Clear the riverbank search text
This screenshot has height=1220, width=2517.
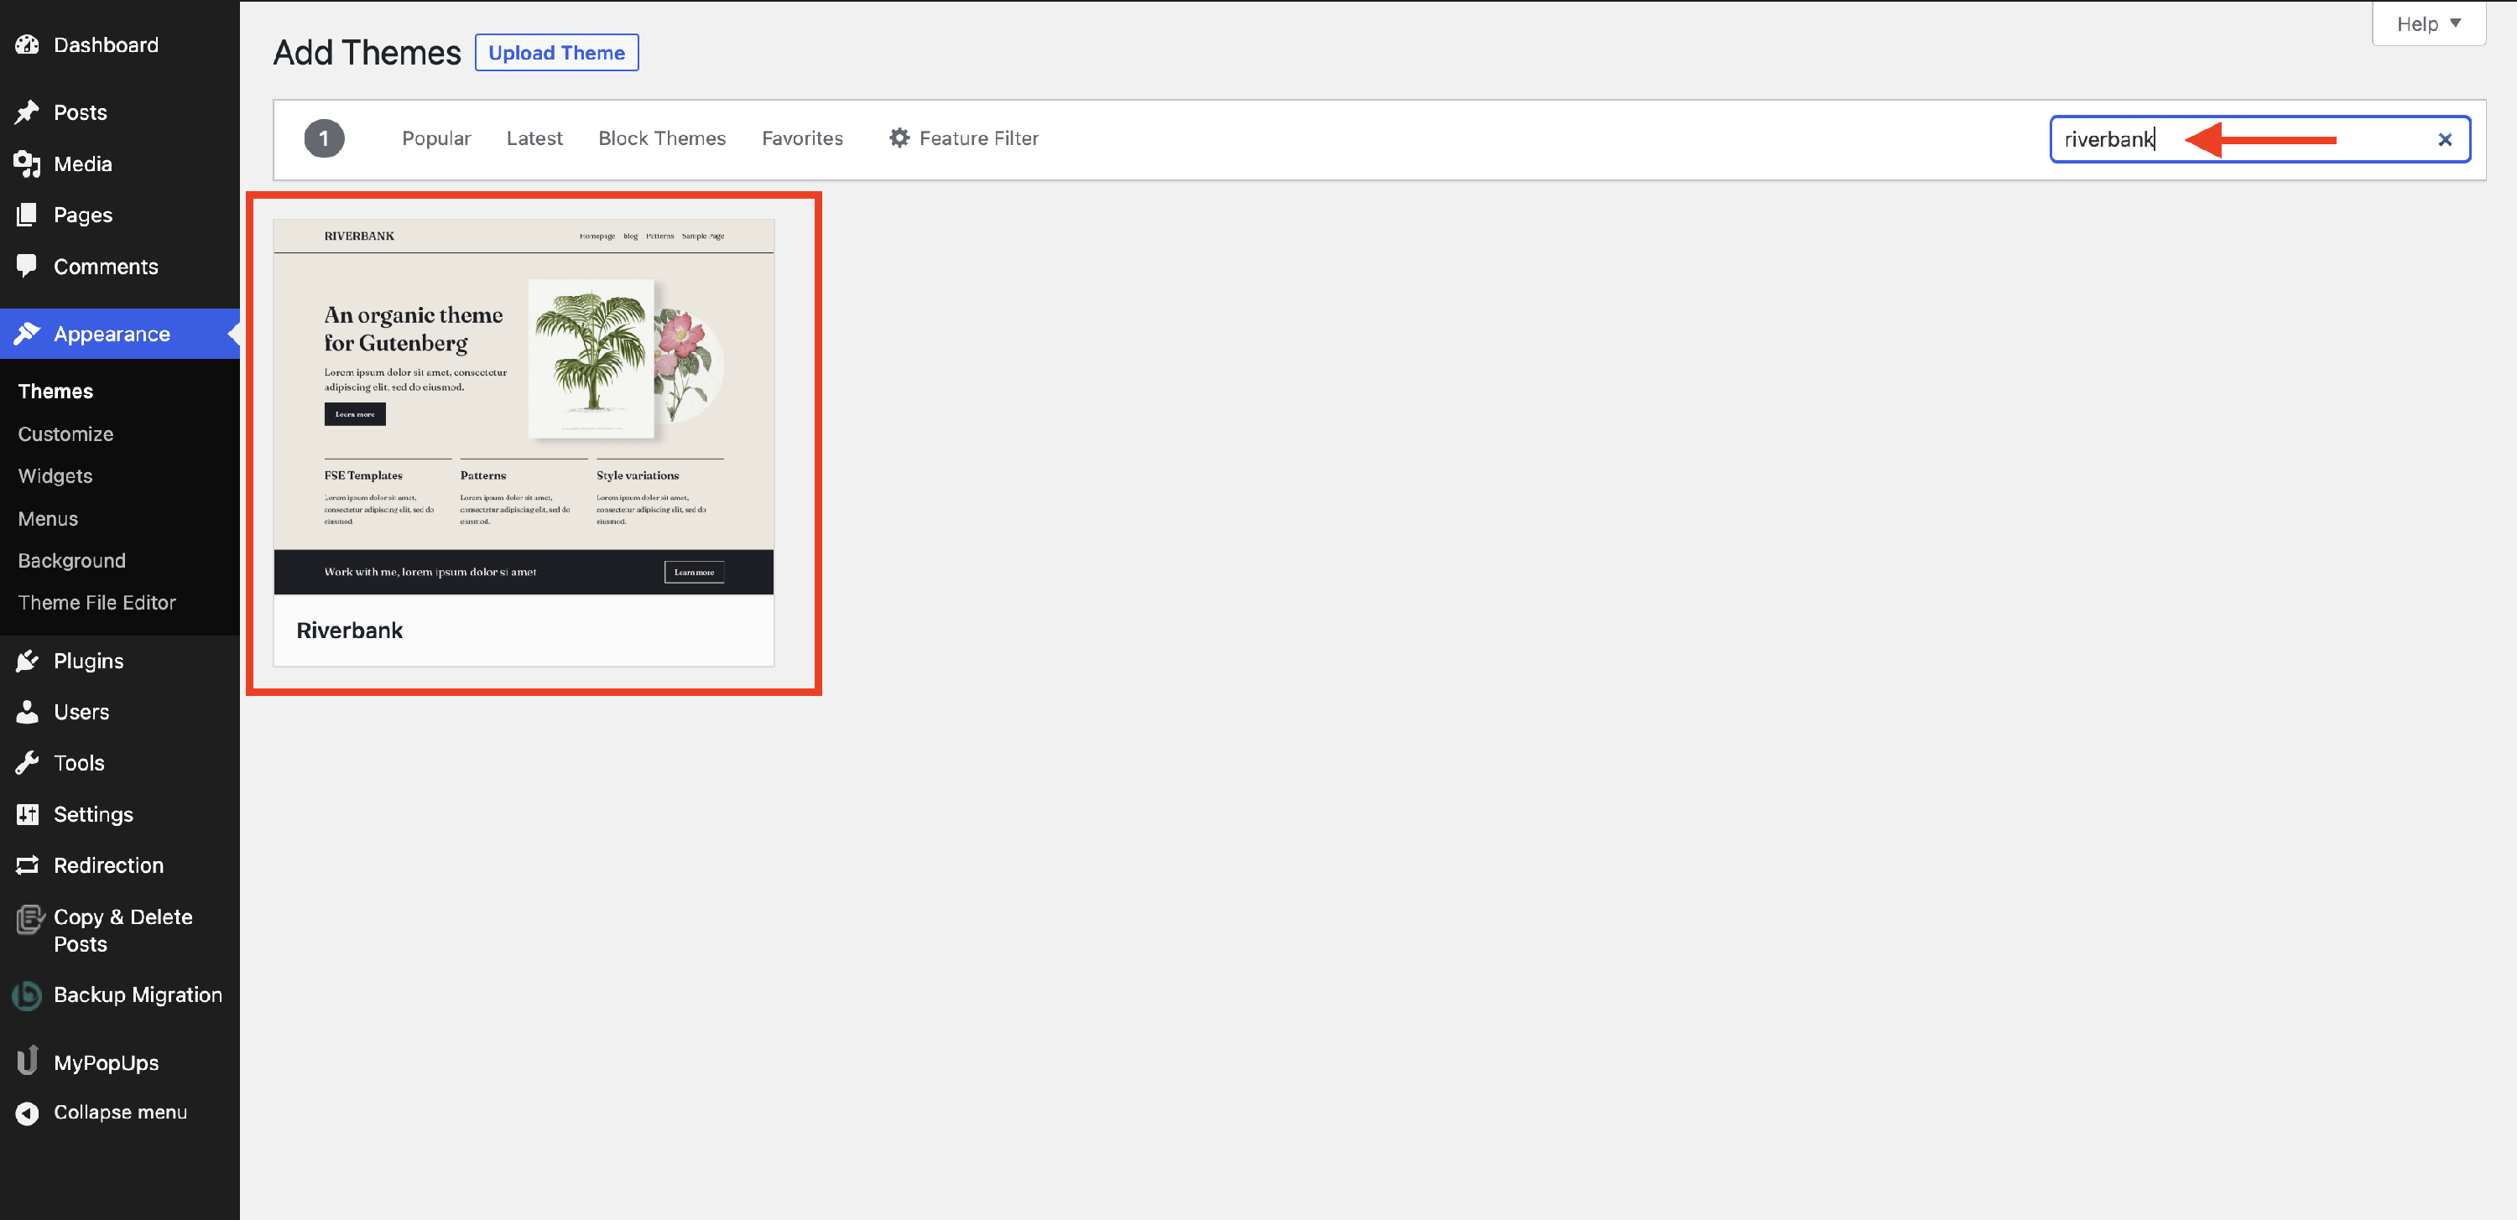[2445, 140]
